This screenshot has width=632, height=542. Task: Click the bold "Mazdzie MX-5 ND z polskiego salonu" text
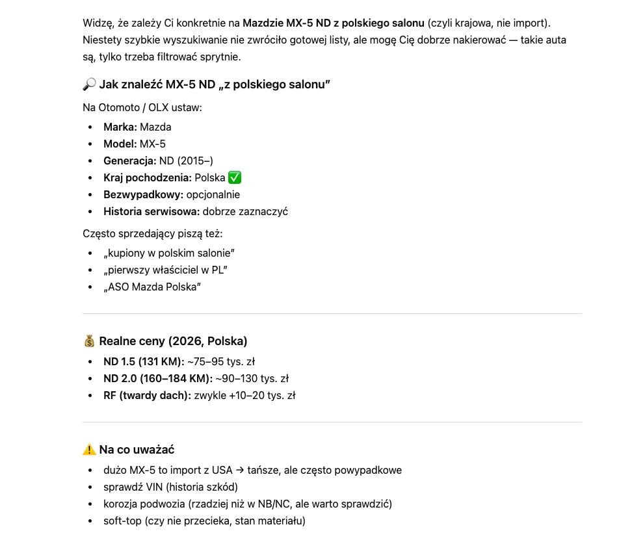[x=333, y=23]
